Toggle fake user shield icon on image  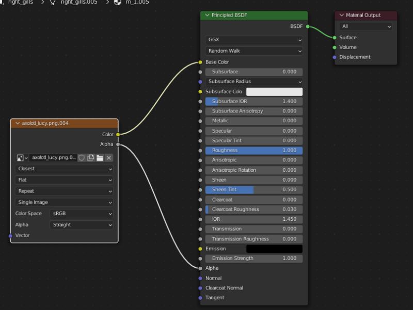(x=82, y=158)
